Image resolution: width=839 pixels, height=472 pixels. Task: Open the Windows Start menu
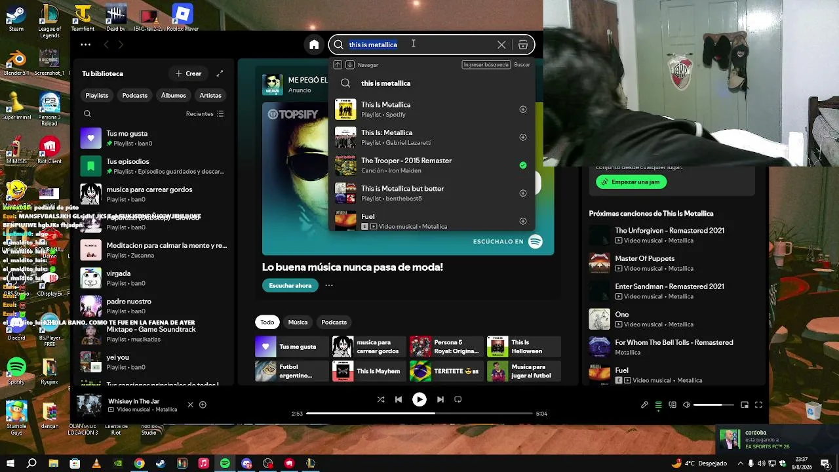pyautogui.click(x=10, y=463)
